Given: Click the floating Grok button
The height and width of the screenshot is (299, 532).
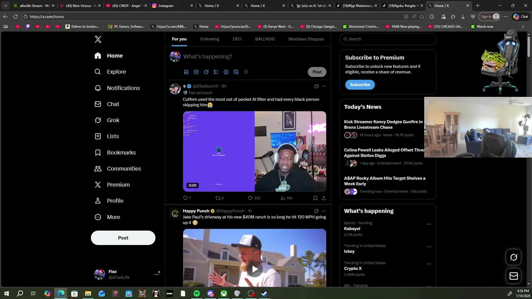Looking at the screenshot, I should (514, 257).
